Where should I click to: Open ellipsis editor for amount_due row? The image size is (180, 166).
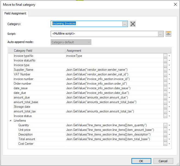coord(165,97)
